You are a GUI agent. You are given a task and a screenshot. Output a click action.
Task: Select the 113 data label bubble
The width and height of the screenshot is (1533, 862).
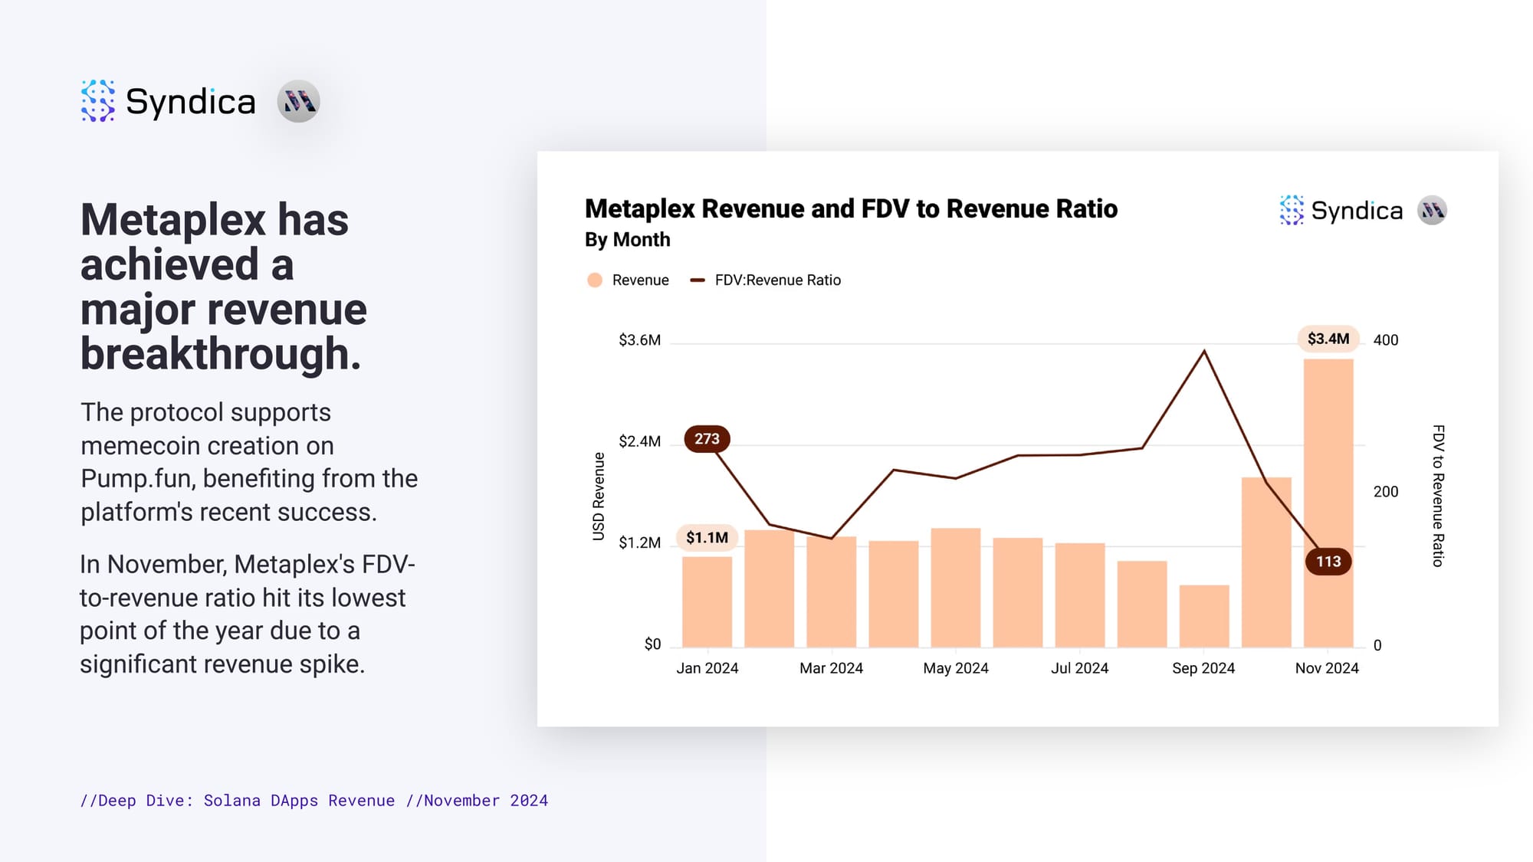tap(1328, 562)
